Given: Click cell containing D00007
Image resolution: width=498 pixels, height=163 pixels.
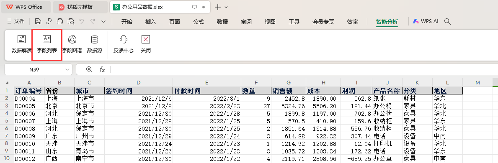Looking at the screenshot, I should pyautogui.click(x=29, y=121).
